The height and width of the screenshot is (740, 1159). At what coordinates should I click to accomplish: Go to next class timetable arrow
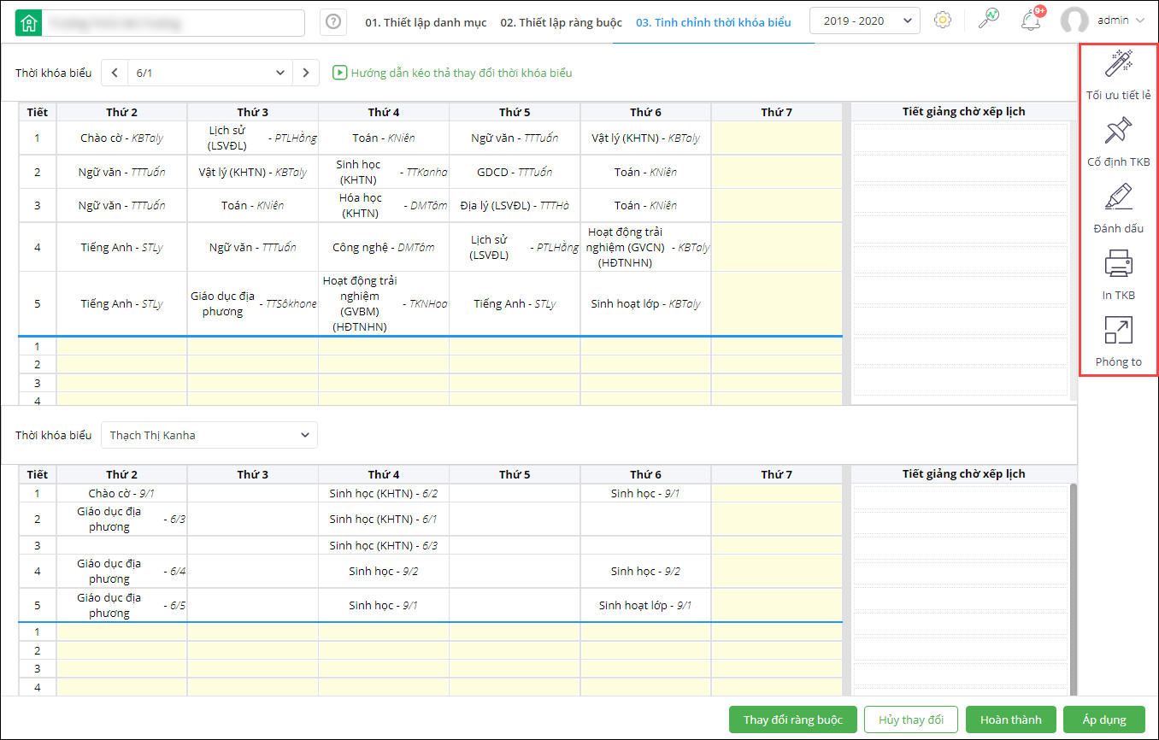(306, 73)
